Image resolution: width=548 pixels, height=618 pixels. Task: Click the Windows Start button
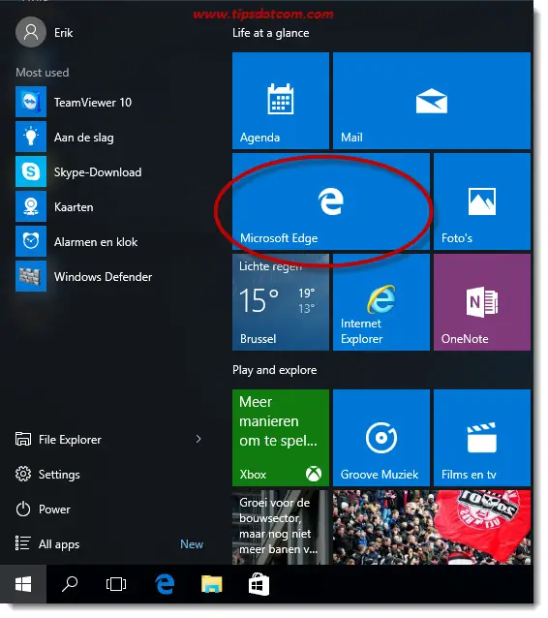click(x=23, y=584)
